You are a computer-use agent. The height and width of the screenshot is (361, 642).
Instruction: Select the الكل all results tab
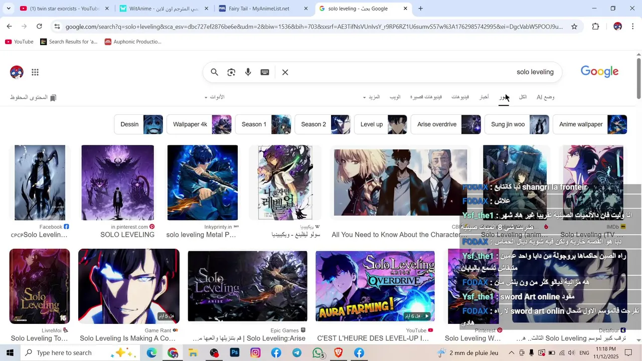tap(523, 97)
